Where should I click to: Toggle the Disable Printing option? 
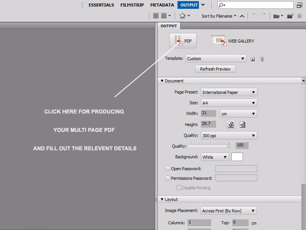tap(178, 187)
